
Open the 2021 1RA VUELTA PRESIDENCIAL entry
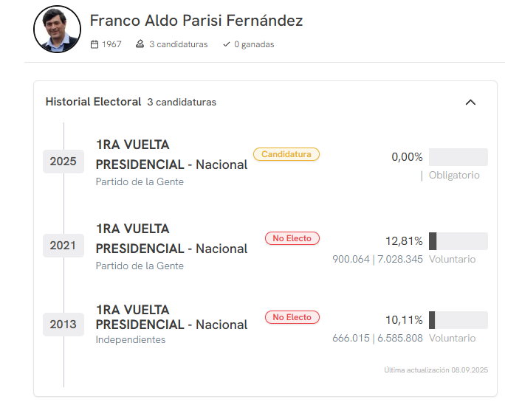[171, 239]
